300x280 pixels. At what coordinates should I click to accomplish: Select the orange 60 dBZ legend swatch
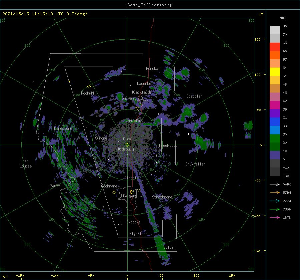pos(275,55)
